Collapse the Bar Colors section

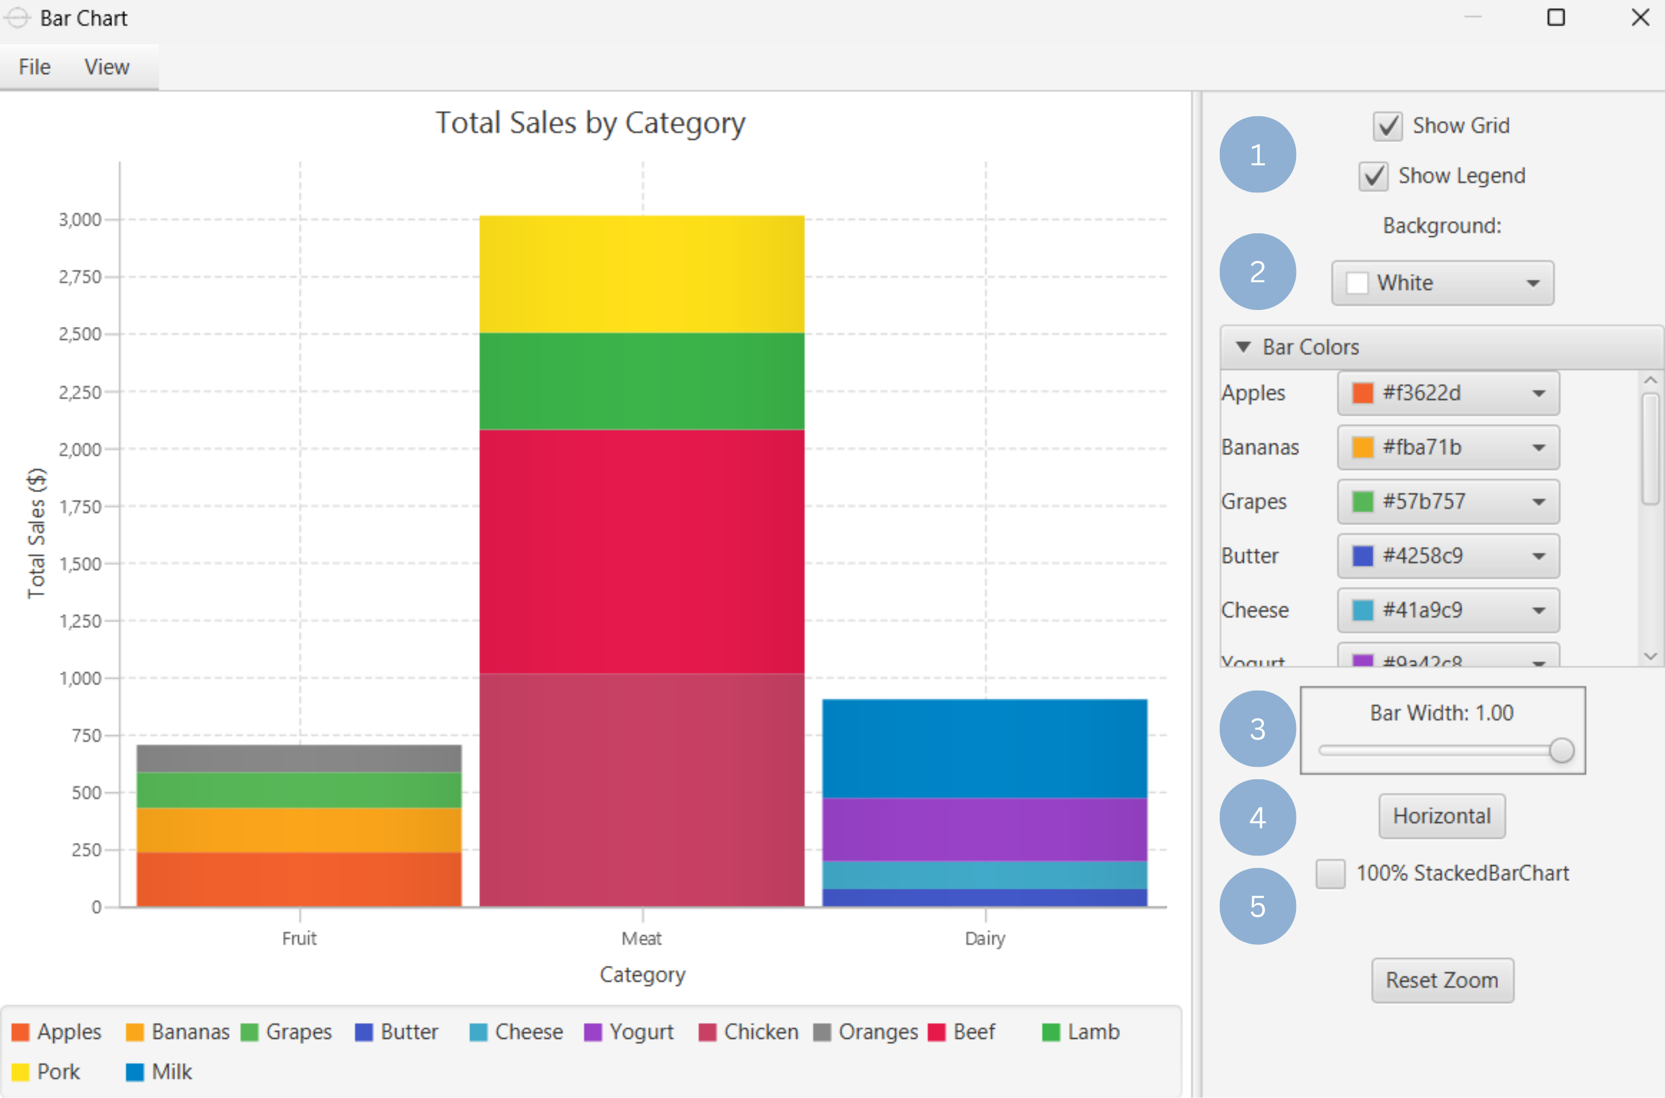1243,346
